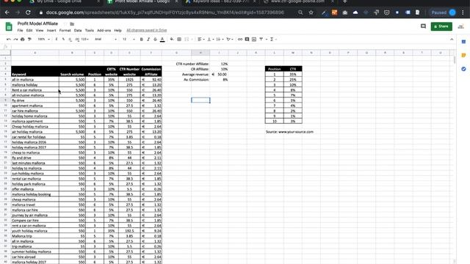This screenshot has height=264, width=470.
Task: Select column H header
Action: click(x=200, y=53)
